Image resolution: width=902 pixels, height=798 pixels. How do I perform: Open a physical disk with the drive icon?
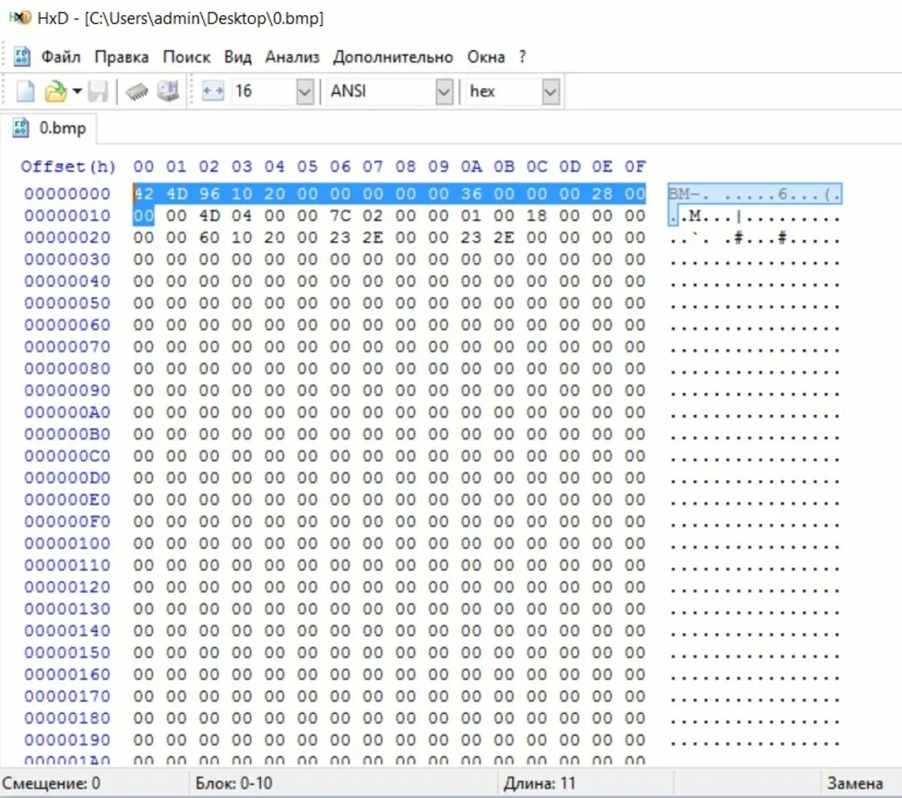[167, 90]
